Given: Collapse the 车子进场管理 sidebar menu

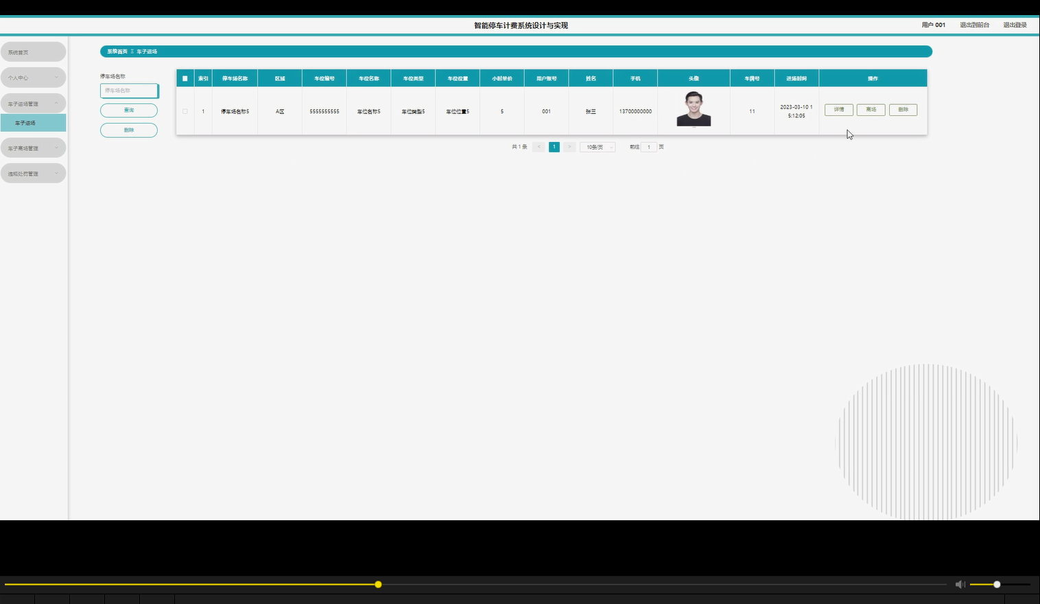Looking at the screenshot, I should coord(33,104).
